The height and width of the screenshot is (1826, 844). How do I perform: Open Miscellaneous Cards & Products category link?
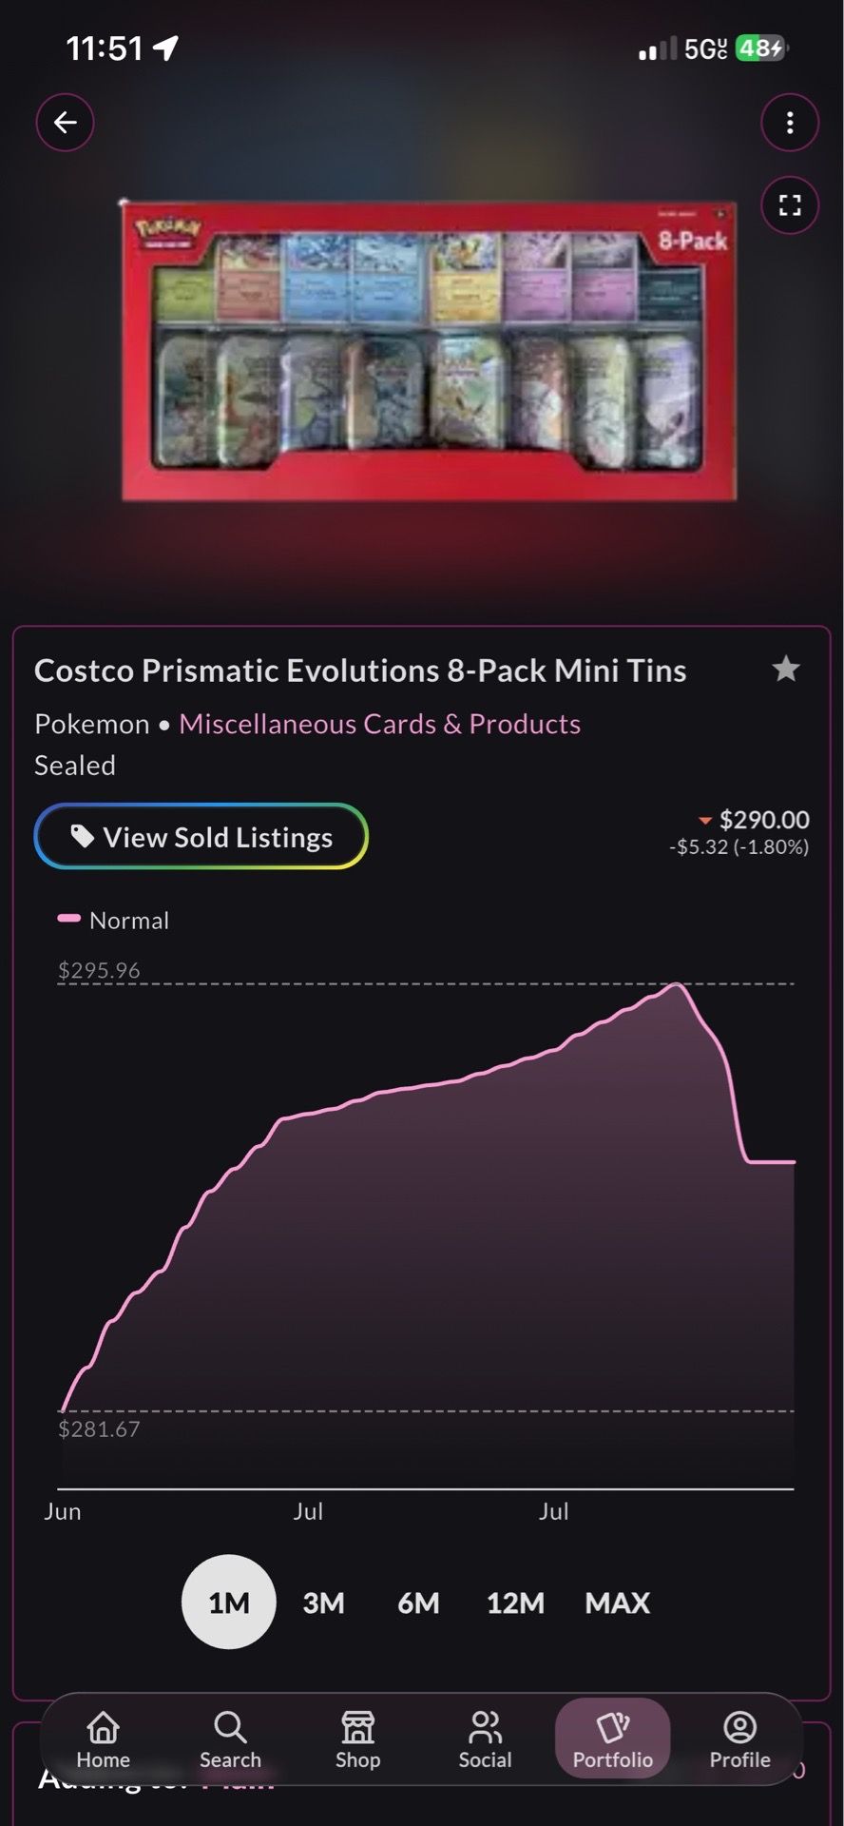379,724
